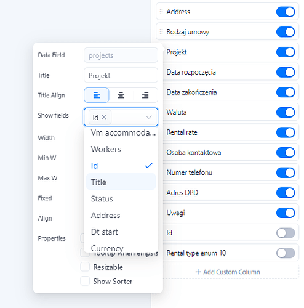Add a custom column
The height and width of the screenshot is (308, 304).
click(228, 272)
